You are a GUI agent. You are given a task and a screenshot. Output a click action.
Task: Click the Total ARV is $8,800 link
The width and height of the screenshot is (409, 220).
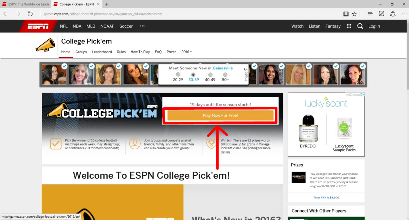pyautogui.click(x=326, y=197)
